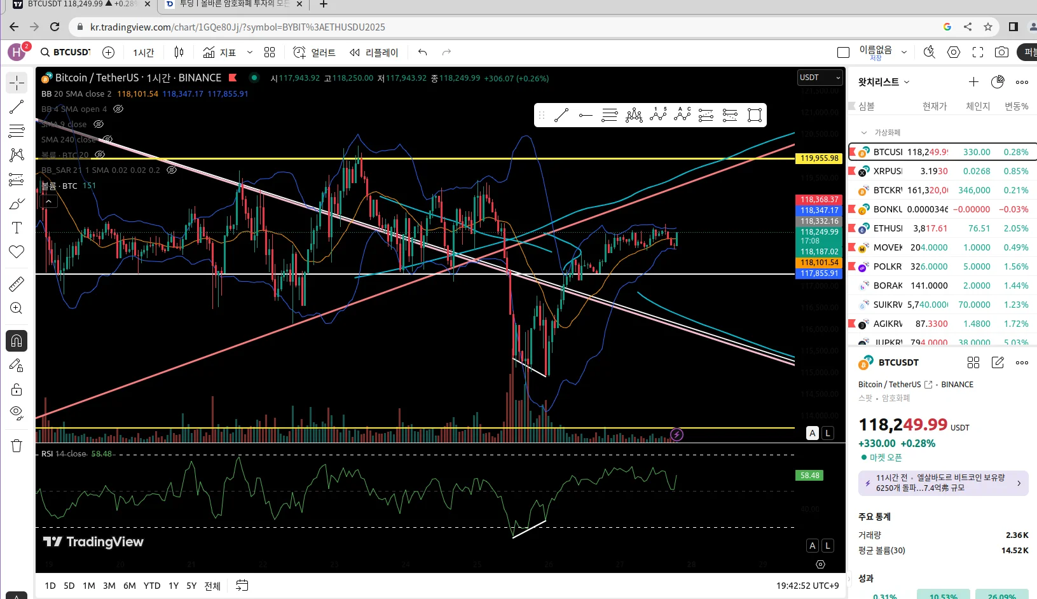
Task: Open the El Salvador bitcoin news banner
Action: tap(943, 483)
